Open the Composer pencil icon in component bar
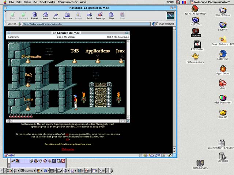 [169, 155]
